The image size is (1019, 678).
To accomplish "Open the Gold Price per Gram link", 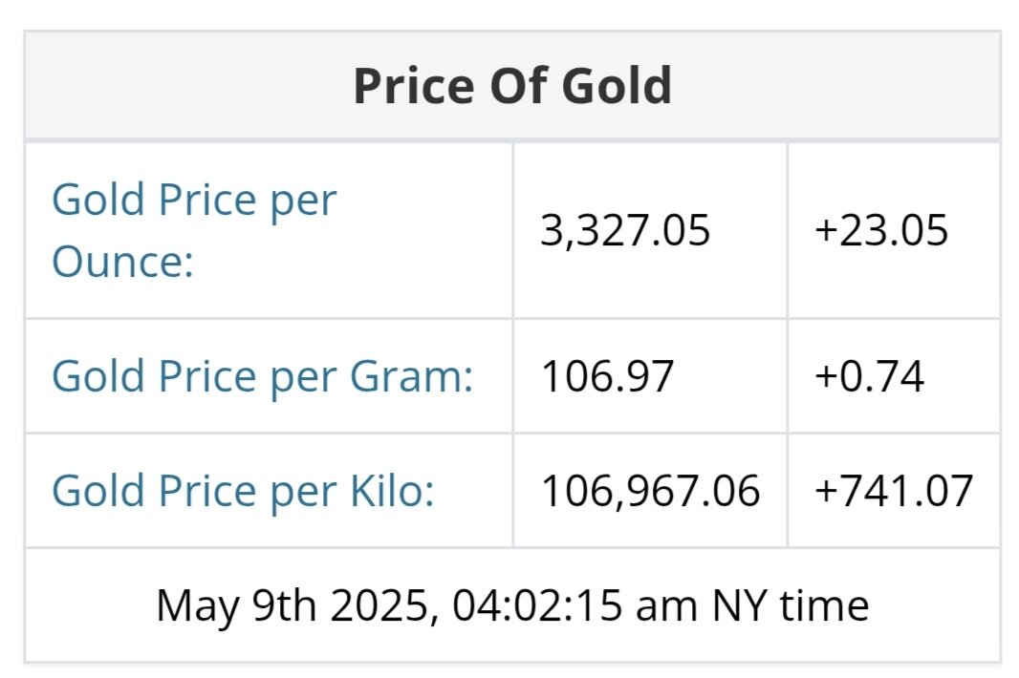I will click(262, 376).
